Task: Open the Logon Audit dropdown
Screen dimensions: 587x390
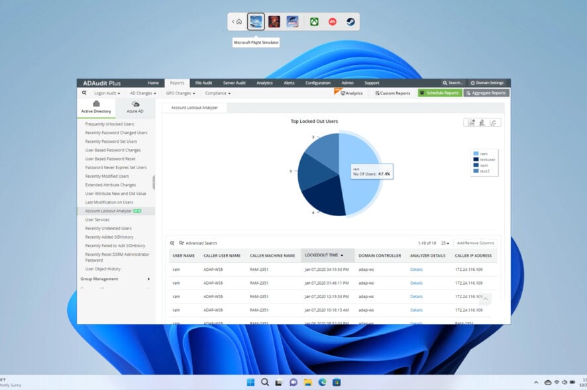Action: [x=105, y=93]
